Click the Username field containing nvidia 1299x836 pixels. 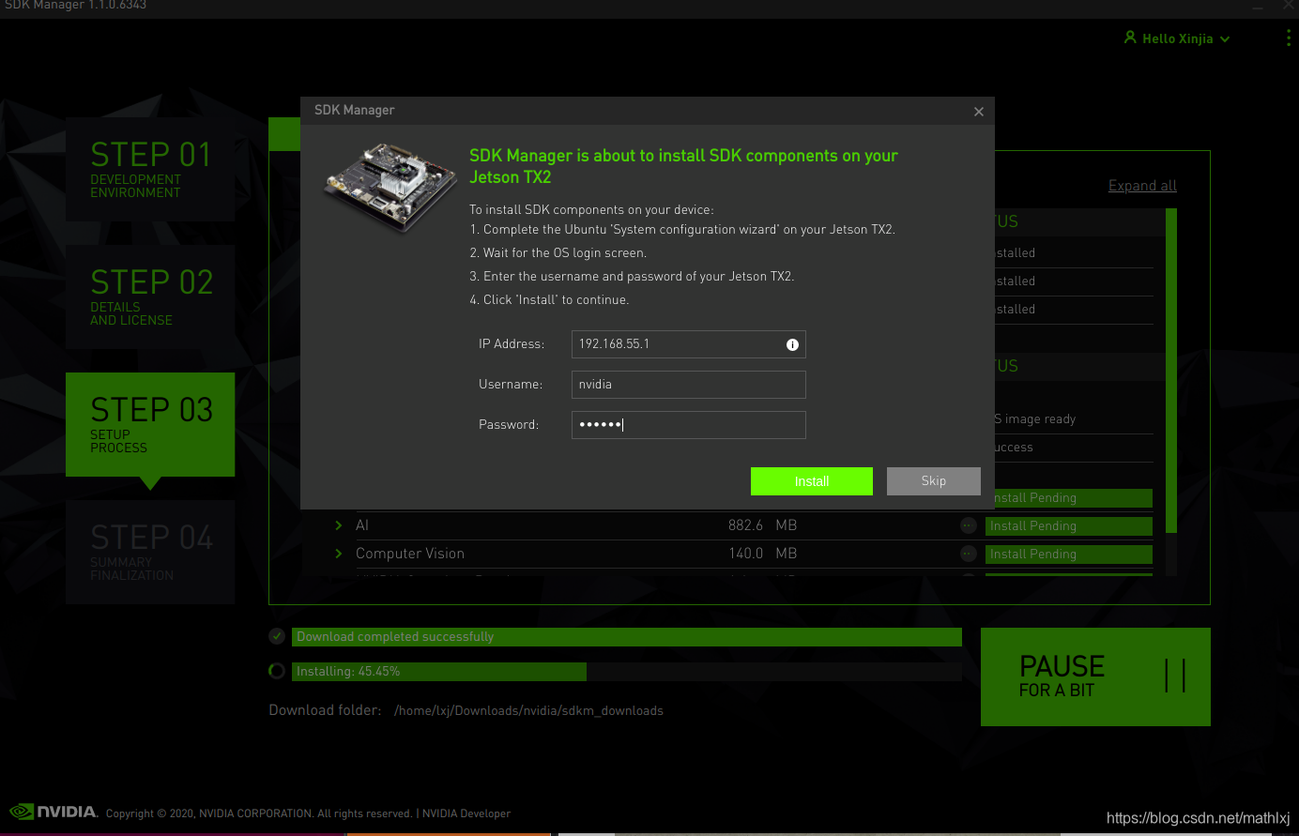click(x=688, y=385)
